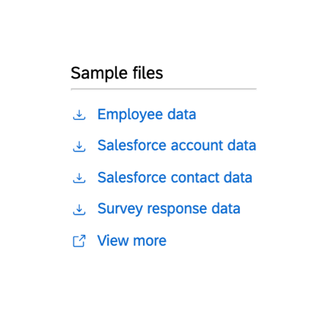Click the external link icon beside View more
312x312 pixels.
79,241
